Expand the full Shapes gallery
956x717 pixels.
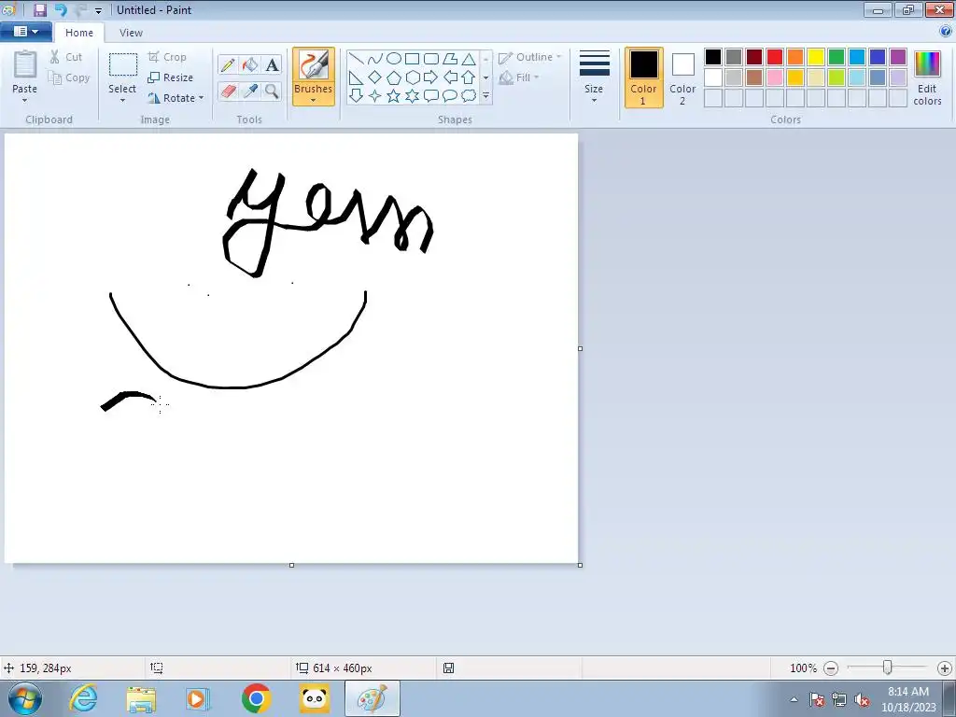pos(485,96)
